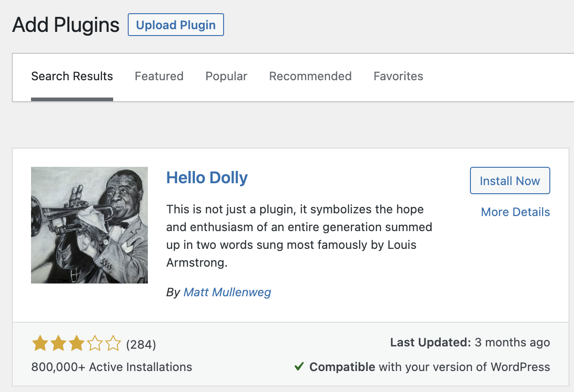This screenshot has height=392, width=574.
Task: Click the (284) ratings count
Action: pos(141,345)
